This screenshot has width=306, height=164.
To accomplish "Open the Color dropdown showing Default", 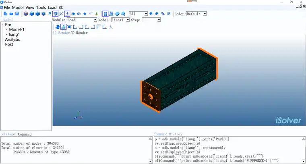I will (x=196, y=14).
